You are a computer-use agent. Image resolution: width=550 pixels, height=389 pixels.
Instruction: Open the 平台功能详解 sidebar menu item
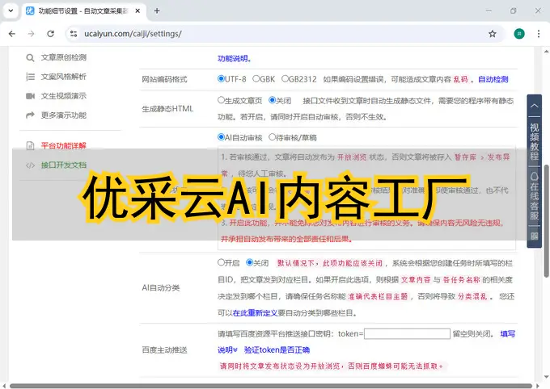pos(63,146)
